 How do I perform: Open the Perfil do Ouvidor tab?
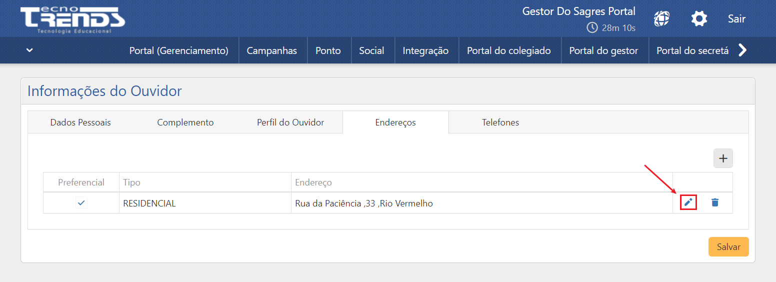(290, 122)
